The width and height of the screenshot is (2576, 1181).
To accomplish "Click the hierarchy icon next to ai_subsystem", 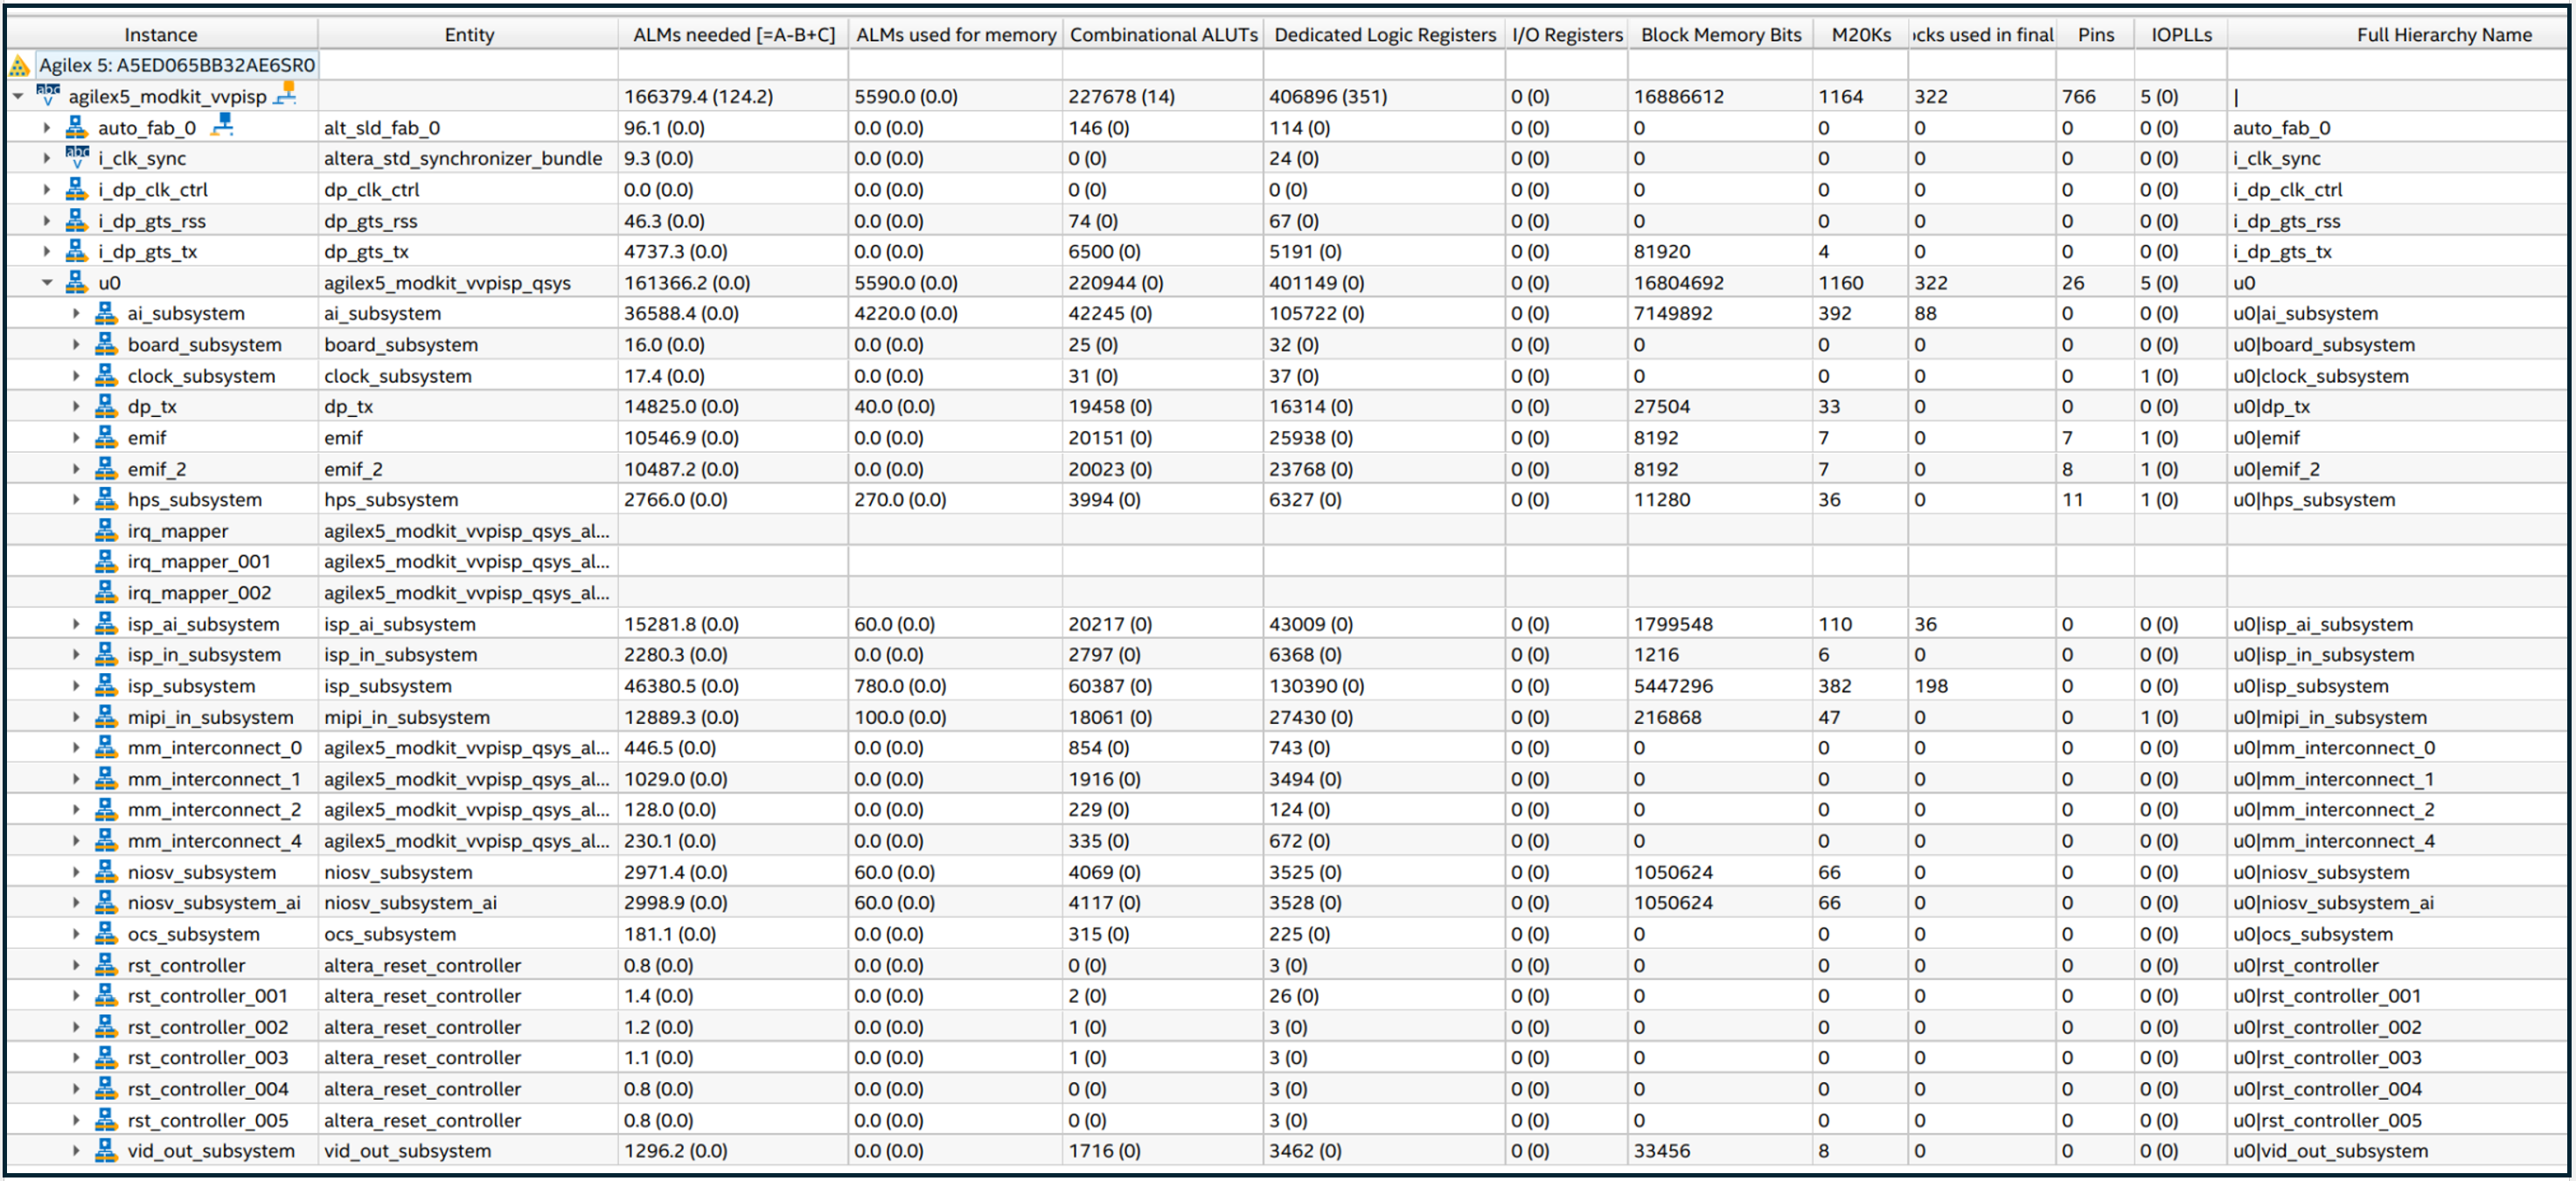I will (106, 314).
